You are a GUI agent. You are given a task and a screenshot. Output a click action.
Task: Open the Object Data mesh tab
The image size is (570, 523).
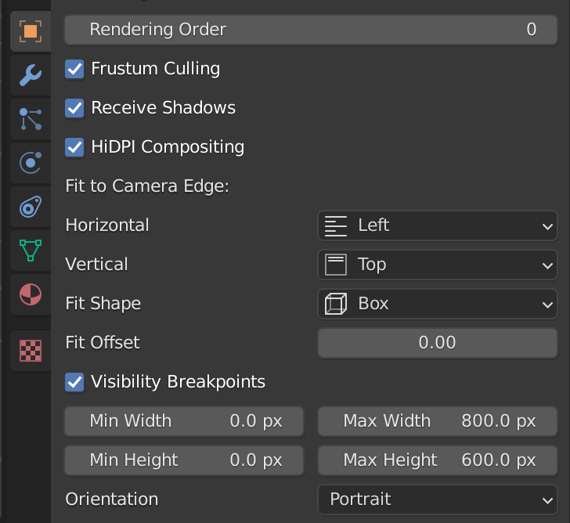(x=31, y=251)
